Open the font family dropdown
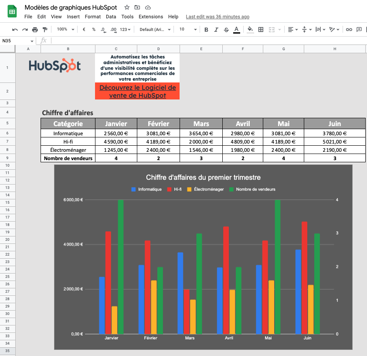This screenshot has height=356, width=367. coord(155,30)
